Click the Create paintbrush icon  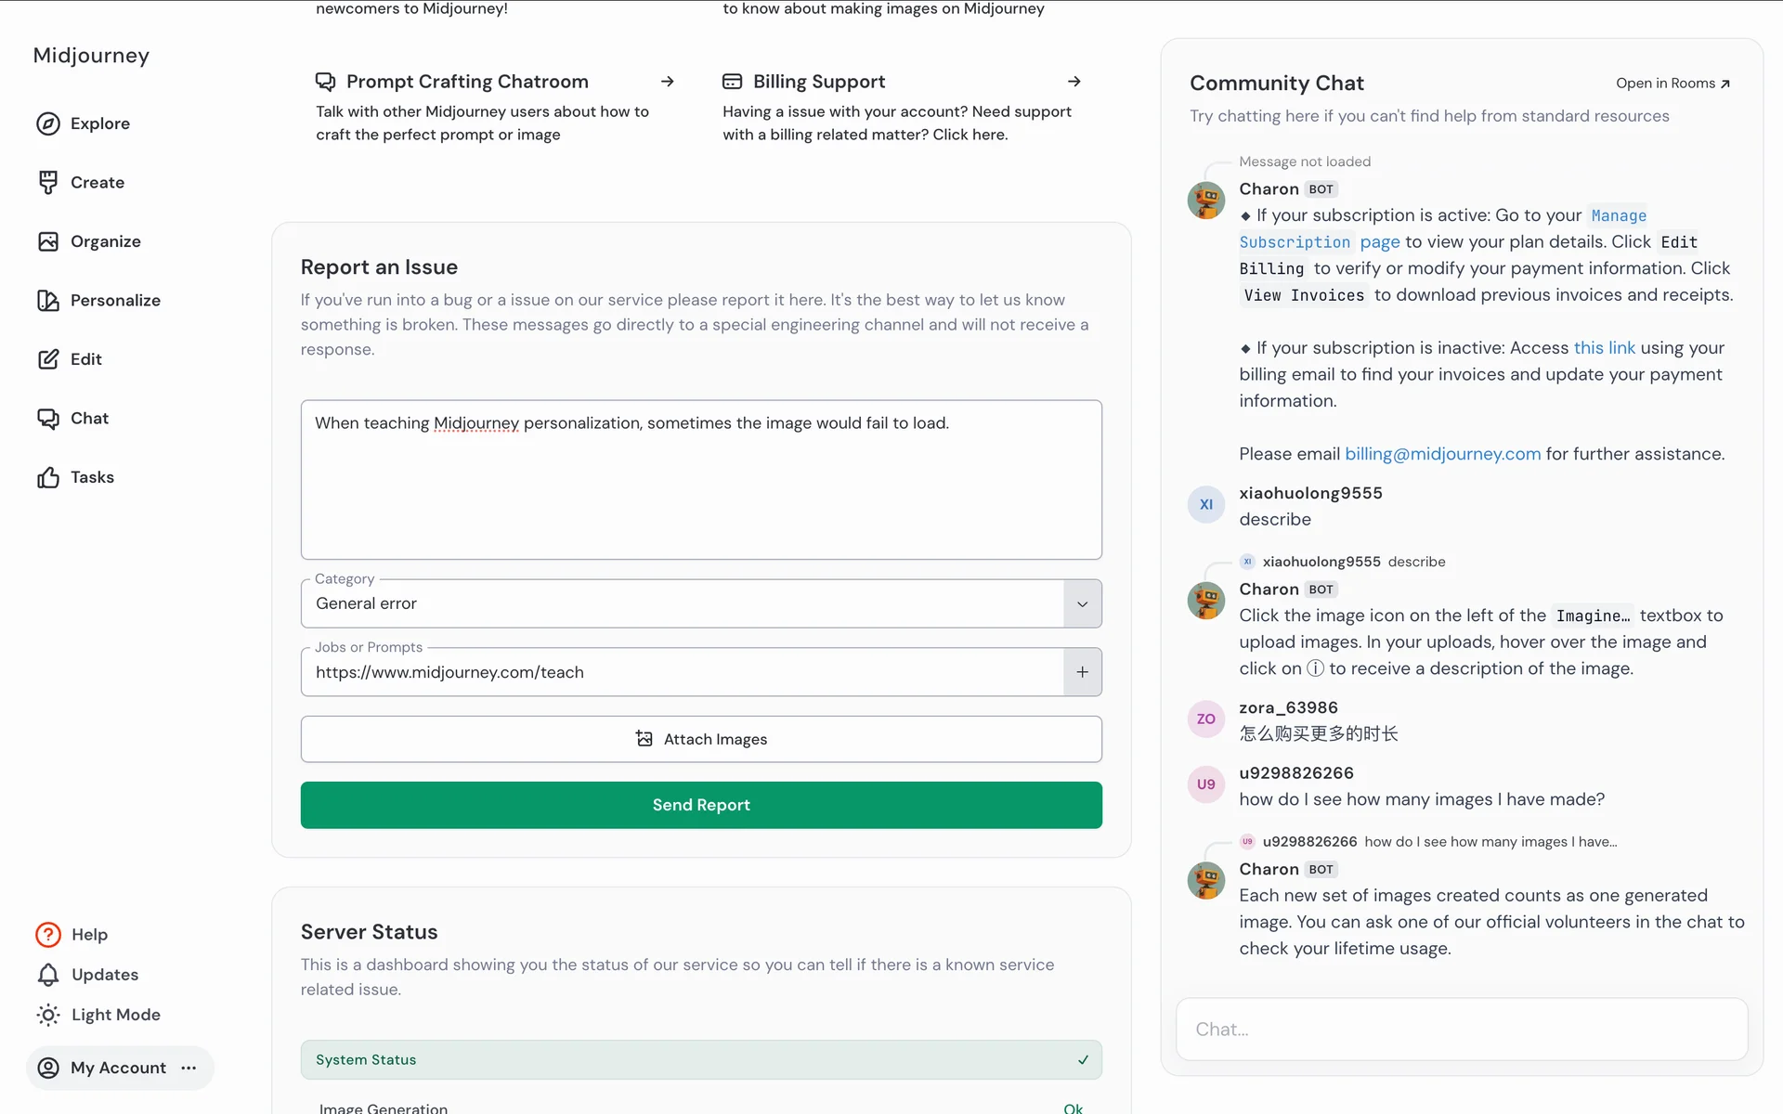point(48,182)
